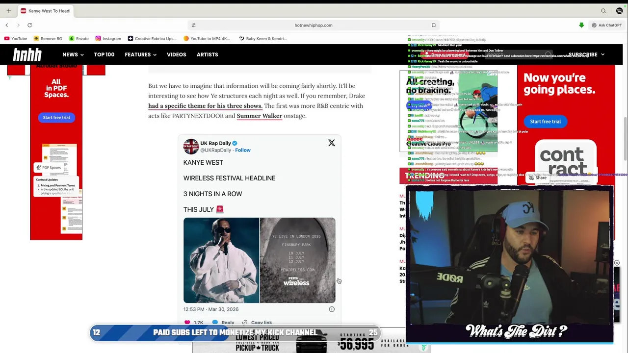This screenshot has width=628, height=353.
Task: Click the X logo on the embedded tweet
Action: (x=332, y=143)
